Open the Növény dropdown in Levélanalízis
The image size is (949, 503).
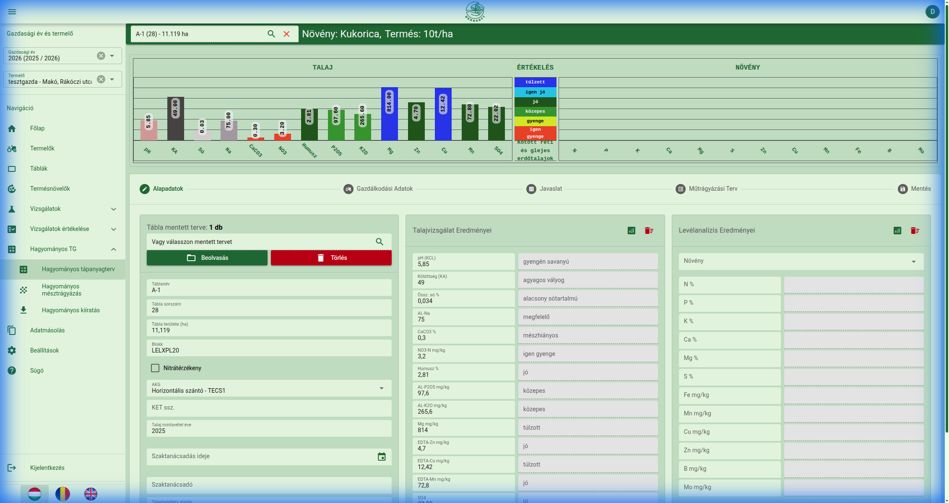913,262
